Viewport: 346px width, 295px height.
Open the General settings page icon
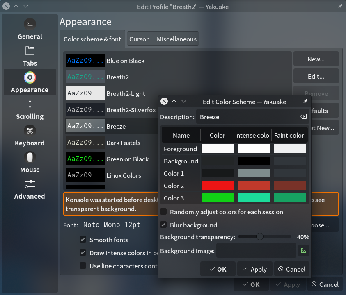coord(30,24)
